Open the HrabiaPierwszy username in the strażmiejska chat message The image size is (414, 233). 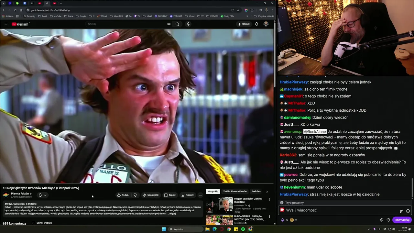click(x=294, y=194)
